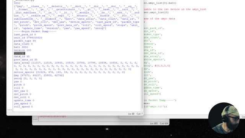
Task: Click 'Ln: 885' in back window status bar
Action: point(154,123)
